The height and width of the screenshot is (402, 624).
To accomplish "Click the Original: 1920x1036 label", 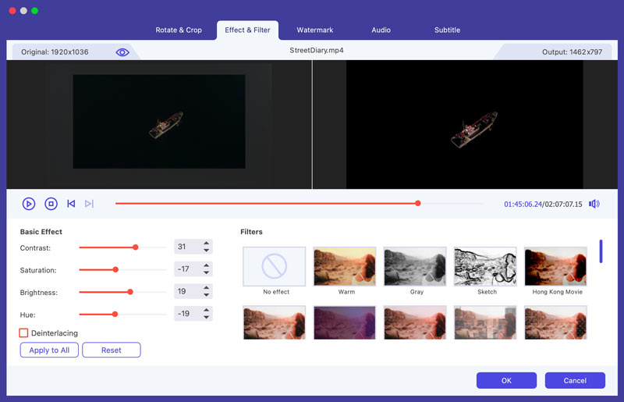I will click(55, 52).
